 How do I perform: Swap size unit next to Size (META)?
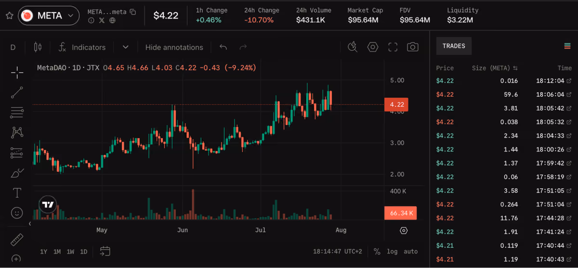pos(515,68)
